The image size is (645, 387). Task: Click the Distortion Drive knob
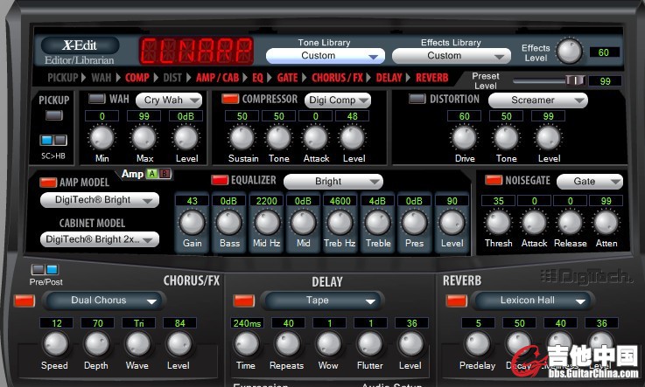click(464, 138)
